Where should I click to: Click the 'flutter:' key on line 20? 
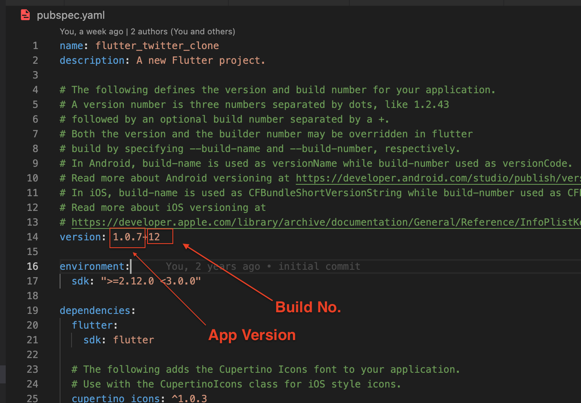click(x=95, y=325)
